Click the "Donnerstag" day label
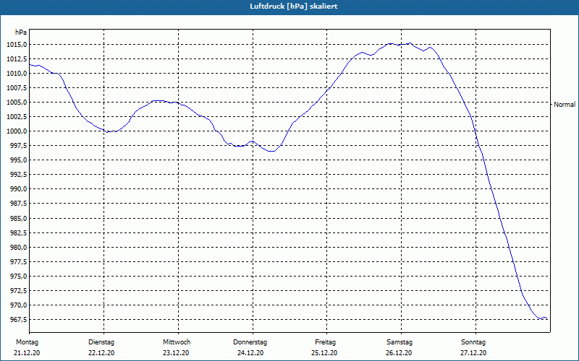579x361 pixels. (x=250, y=342)
